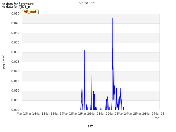
Task: Click the Mar 20 peak near 0.019
Action: click(x=91, y=74)
